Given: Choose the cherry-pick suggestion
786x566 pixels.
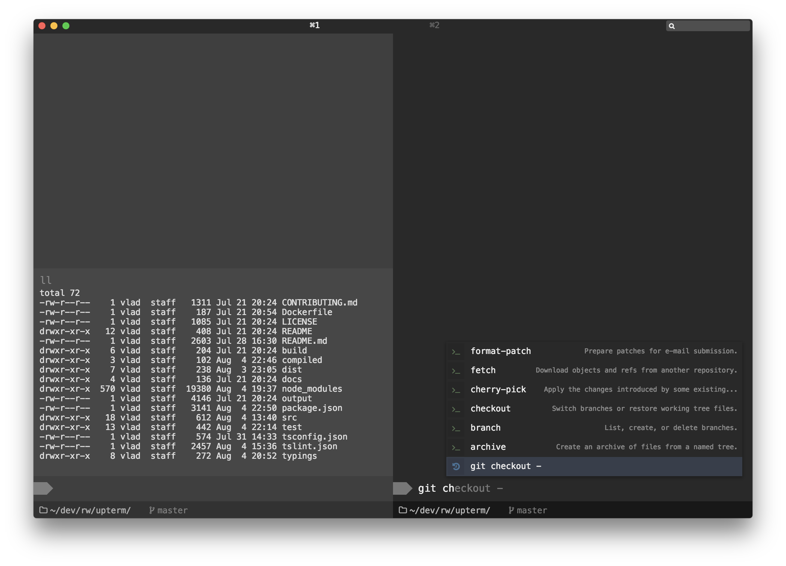Looking at the screenshot, I should 594,389.
